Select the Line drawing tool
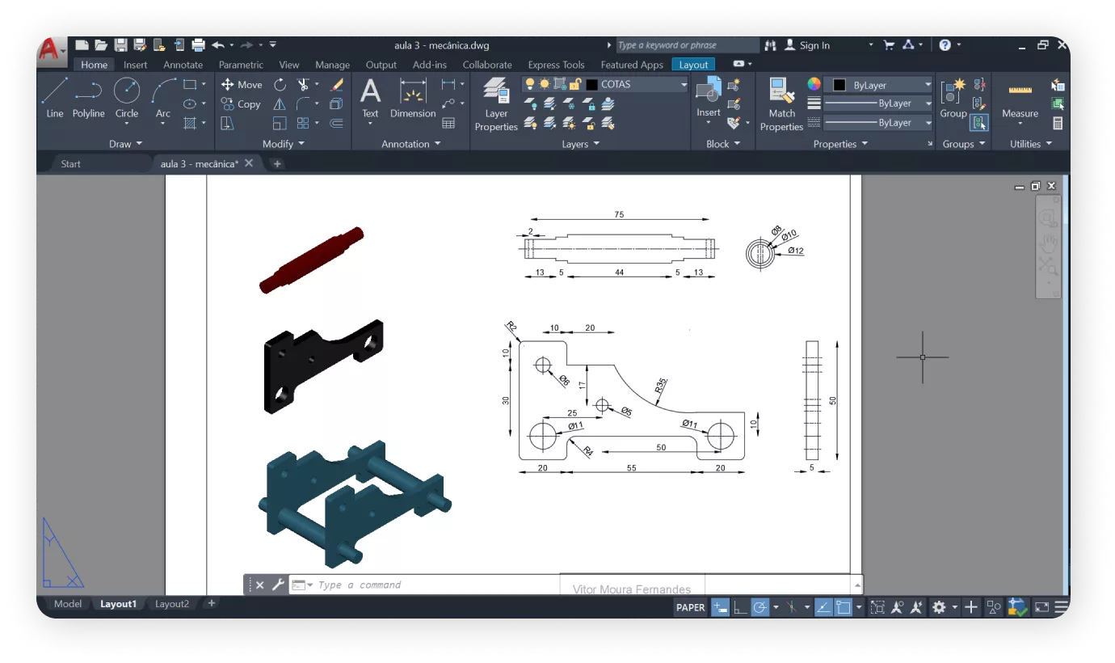Screen dimensions: 1115x663 pyautogui.click(x=54, y=98)
